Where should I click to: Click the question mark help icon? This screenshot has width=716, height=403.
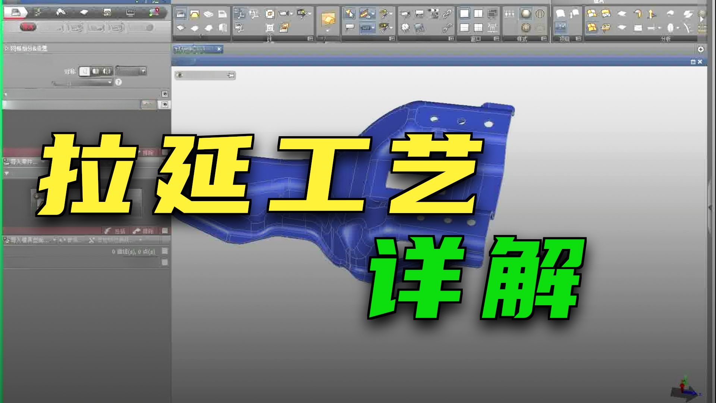click(x=118, y=82)
